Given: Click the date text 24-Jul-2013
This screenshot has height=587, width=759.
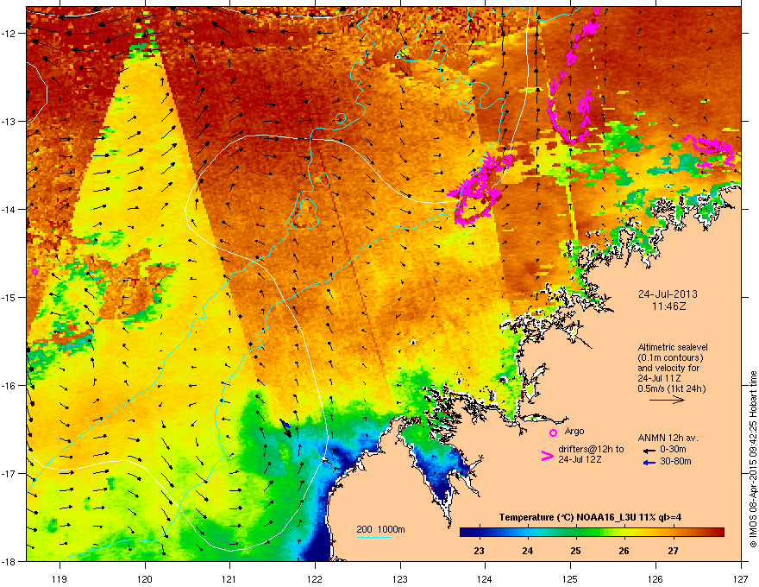Looking at the screenshot, I should tap(668, 294).
